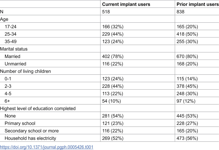
Task: Select the Married row label
Action: [13, 56]
